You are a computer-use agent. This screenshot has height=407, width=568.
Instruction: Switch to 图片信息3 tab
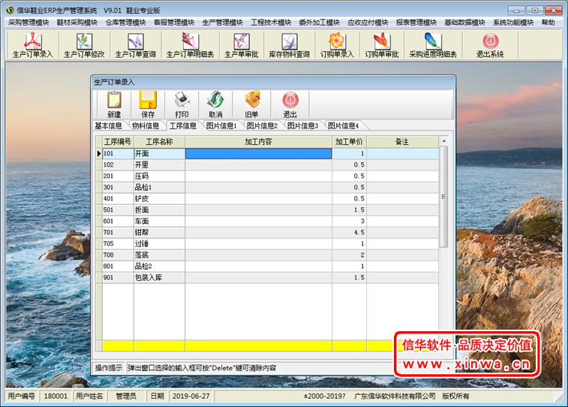(302, 125)
